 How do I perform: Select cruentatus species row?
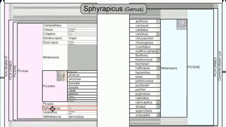(145, 47)
